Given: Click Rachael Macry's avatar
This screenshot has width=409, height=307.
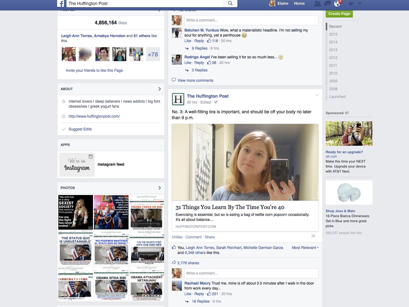Looking at the screenshot, I should click(x=177, y=286).
